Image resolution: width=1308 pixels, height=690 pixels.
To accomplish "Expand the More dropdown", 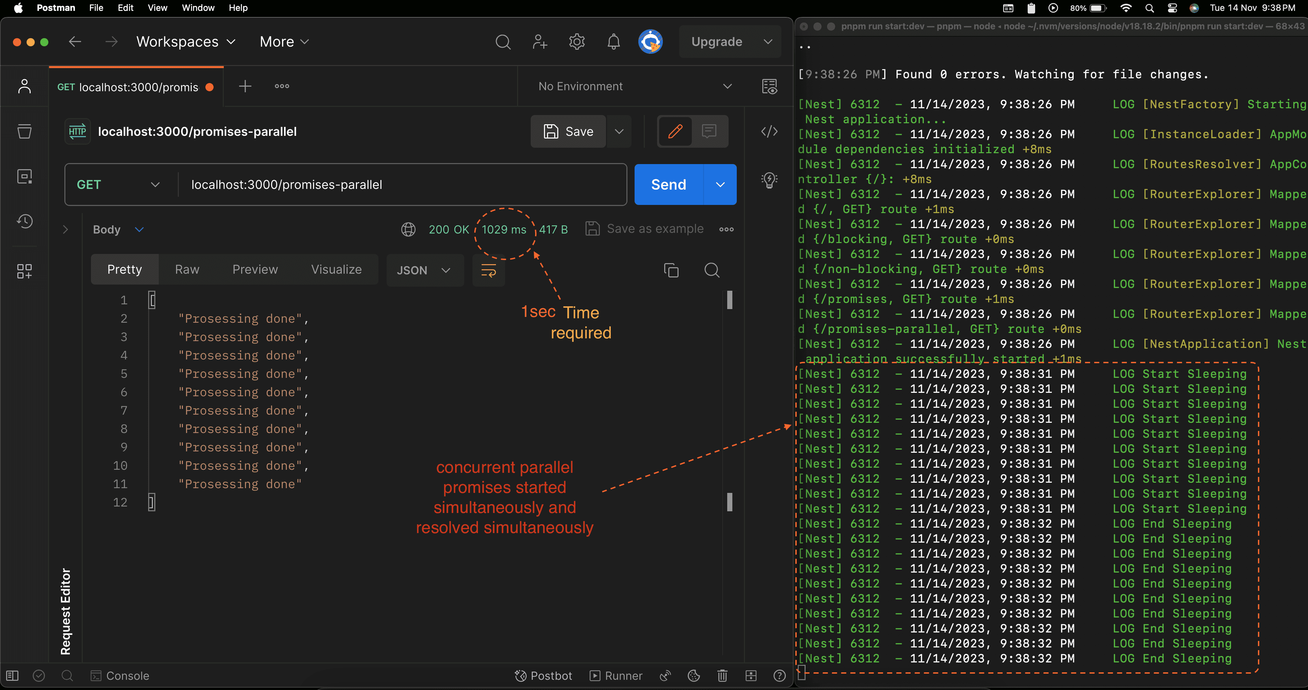I will 284,42.
